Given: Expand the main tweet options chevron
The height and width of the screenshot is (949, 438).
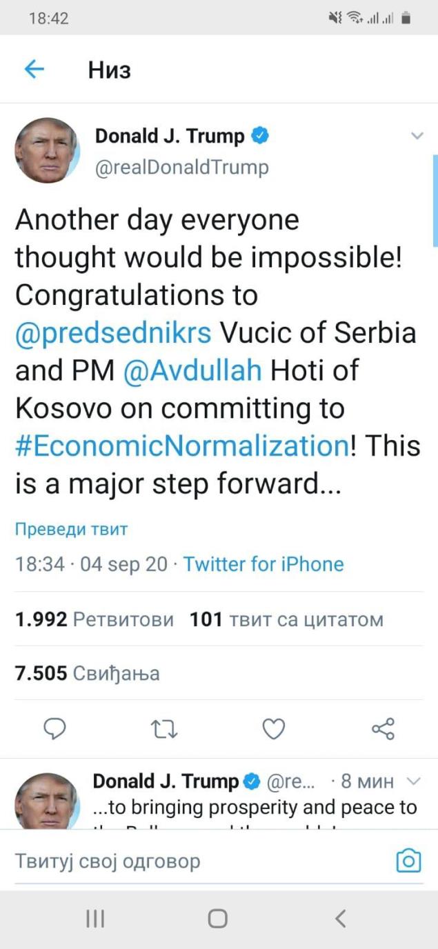Looking at the screenshot, I should [417, 136].
